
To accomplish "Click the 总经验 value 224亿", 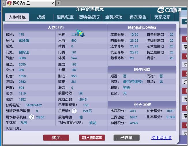I will coord(87,111).
